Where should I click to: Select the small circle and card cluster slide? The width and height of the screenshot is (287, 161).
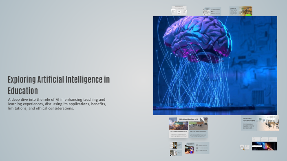pos(245,147)
